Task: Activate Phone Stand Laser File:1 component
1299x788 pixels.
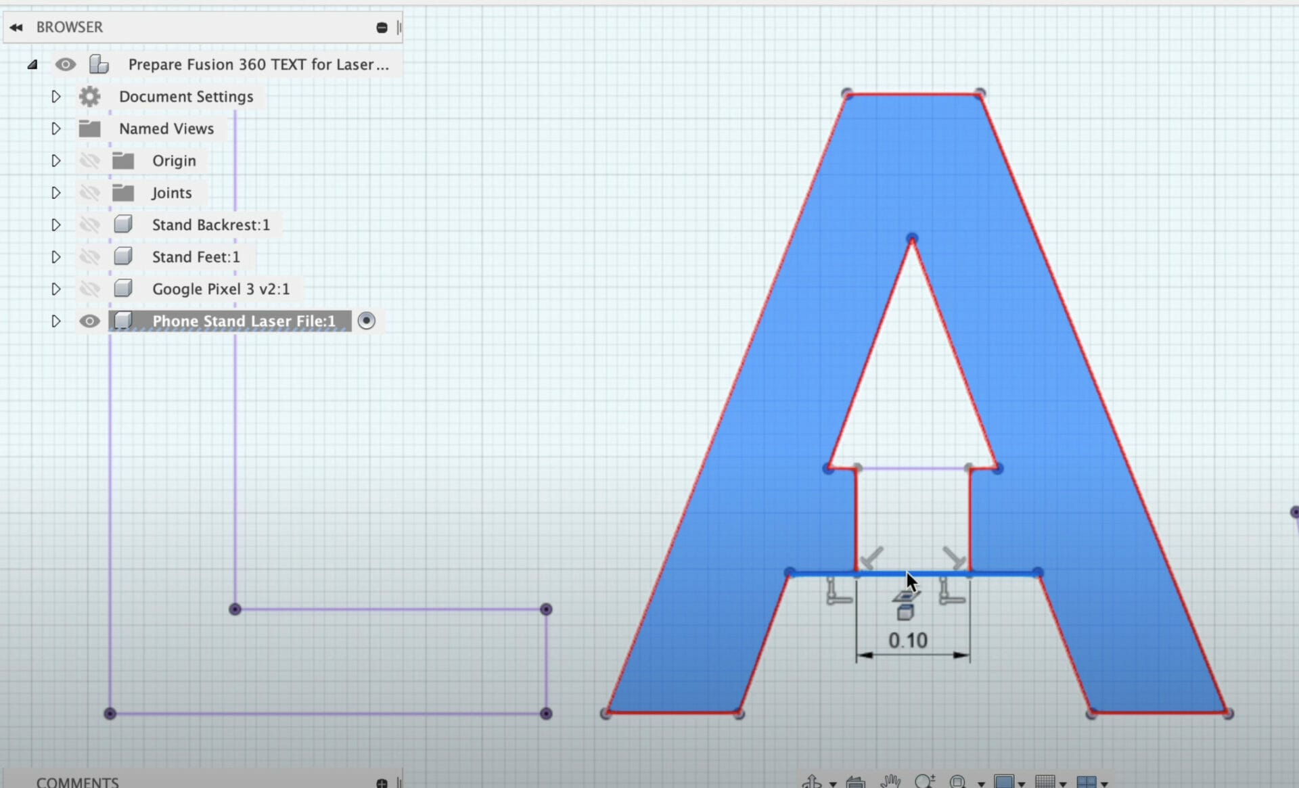Action: [366, 321]
